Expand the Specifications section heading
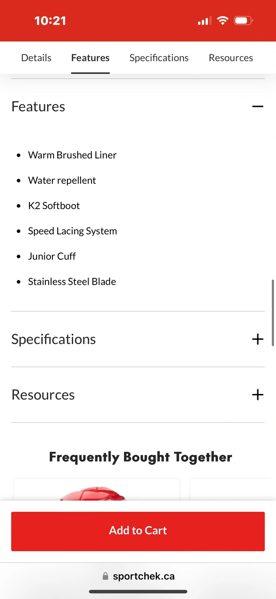The height and width of the screenshot is (599, 276). pyautogui.click(x=54, y=339)
